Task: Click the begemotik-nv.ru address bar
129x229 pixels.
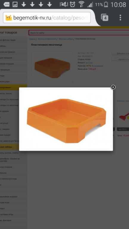Action: pos(47,18)
